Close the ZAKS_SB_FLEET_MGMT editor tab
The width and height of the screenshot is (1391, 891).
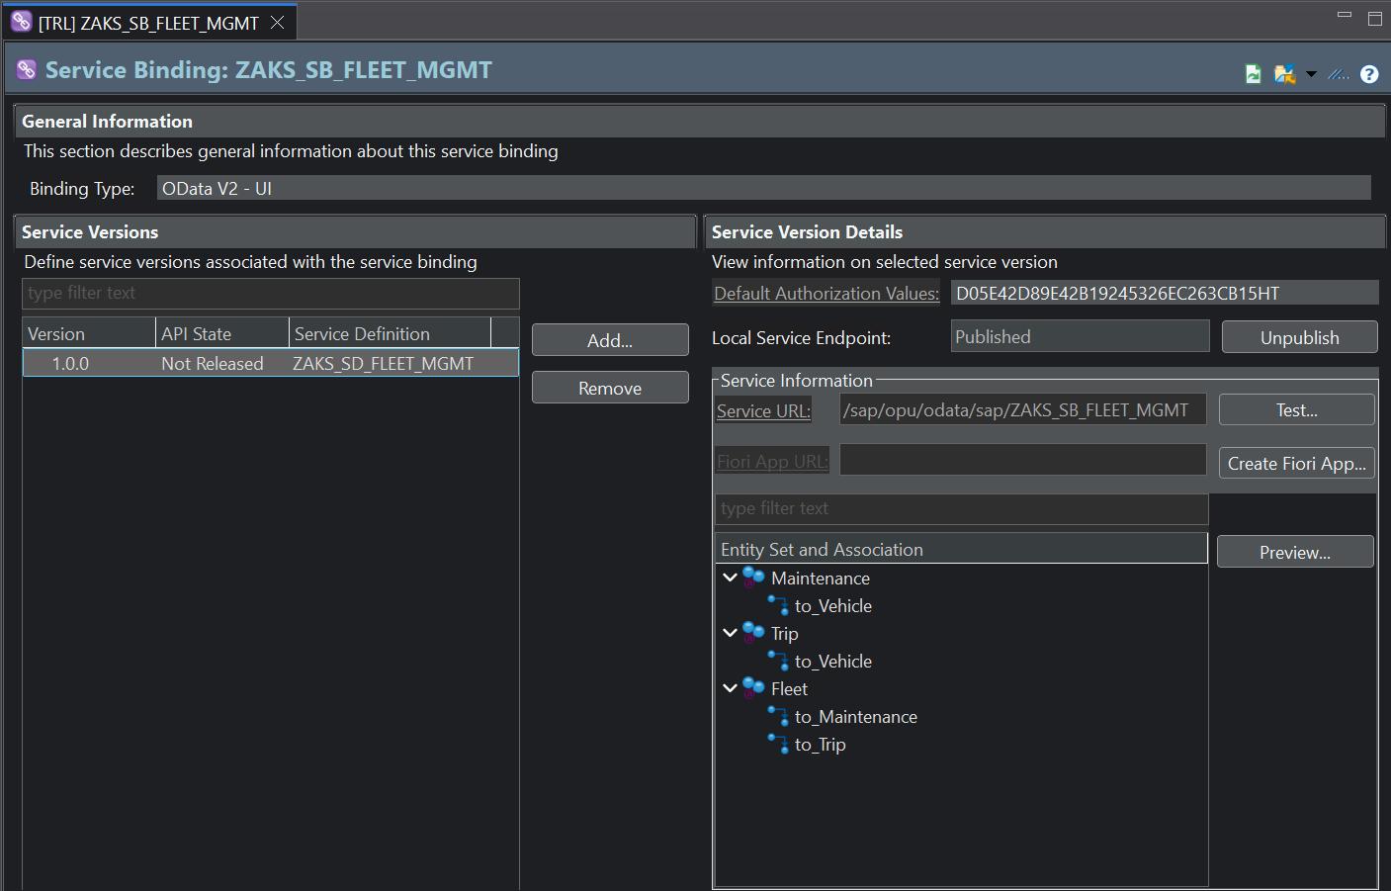(x=278, y=23)
